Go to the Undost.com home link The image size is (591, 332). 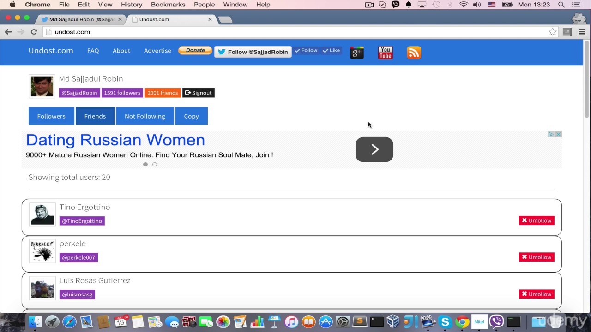51,51
